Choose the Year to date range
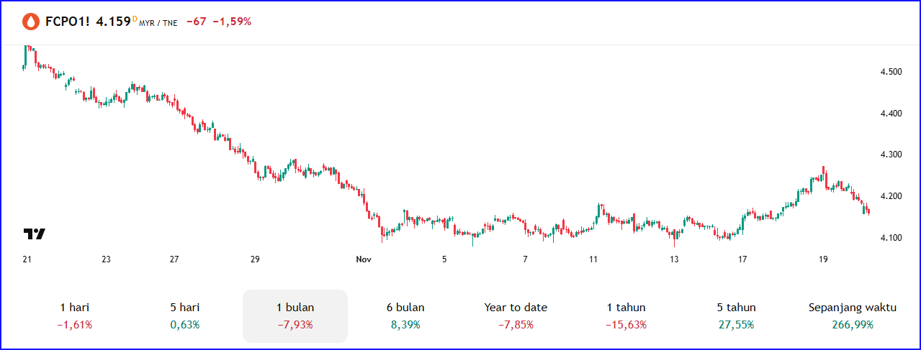This screenshot has height=350, width=921. 516,316
